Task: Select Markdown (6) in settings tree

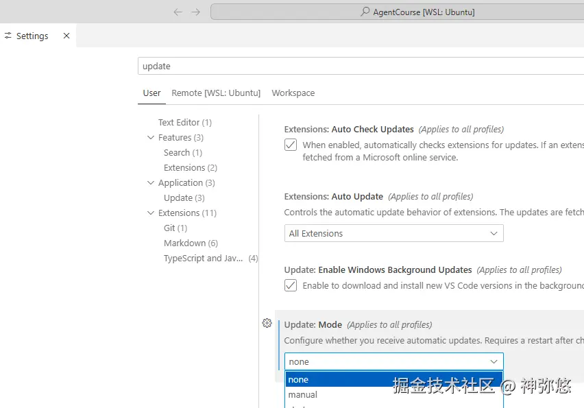Action: point(191,243)
